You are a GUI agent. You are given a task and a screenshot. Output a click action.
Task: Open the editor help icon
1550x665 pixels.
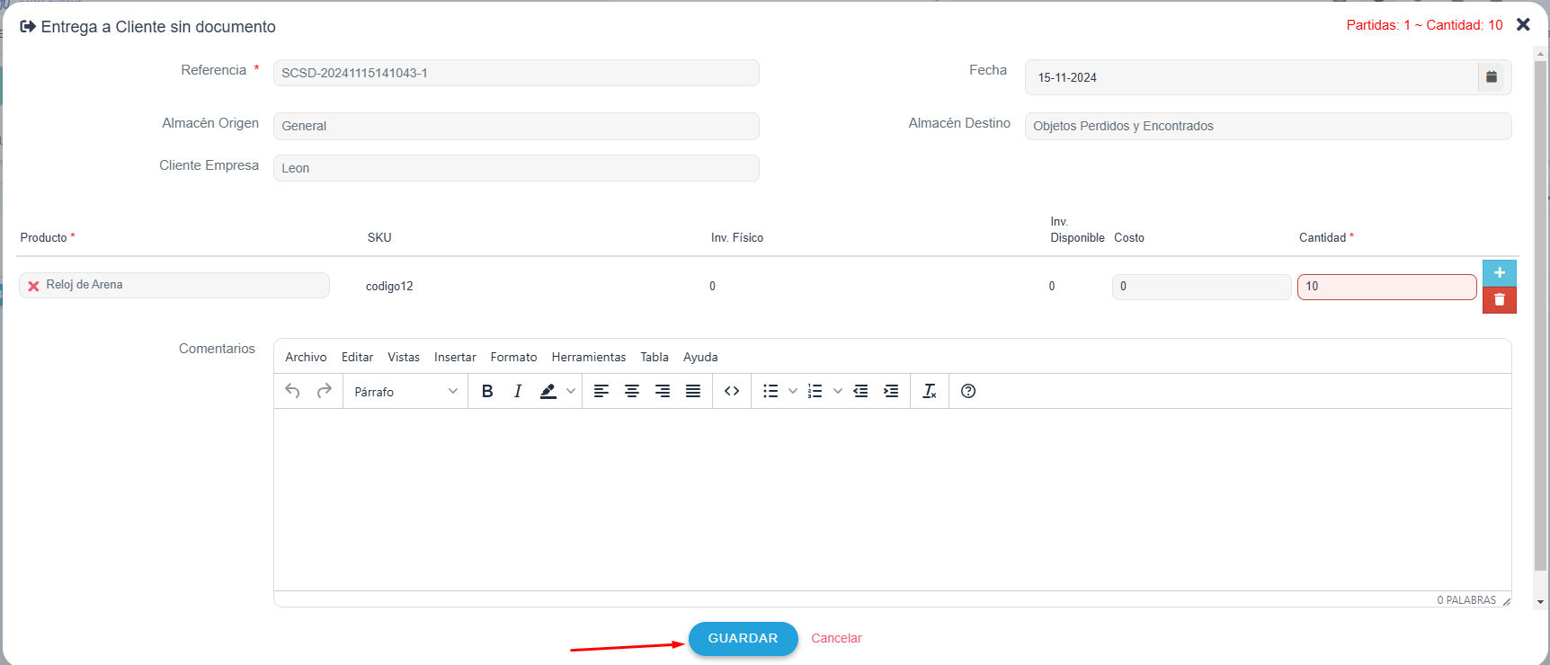[968, 391]
